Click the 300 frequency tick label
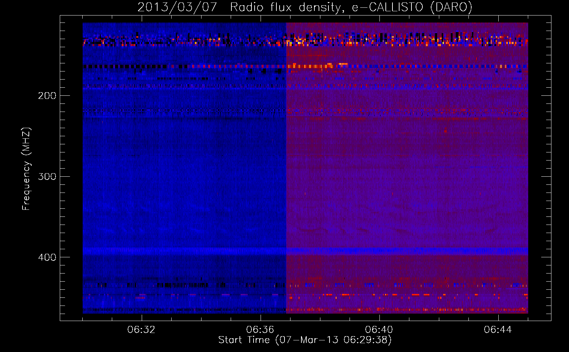This screenshot has width=569, height=352. [x=47, y=176]
